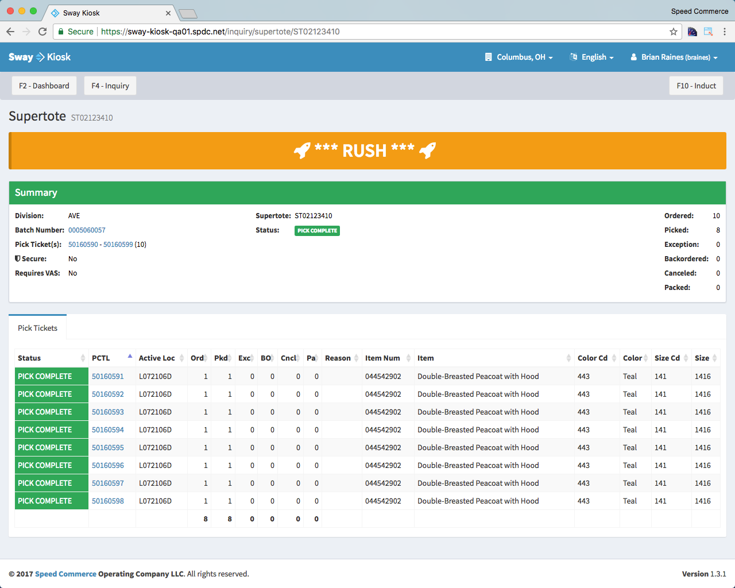Click the browser extension icon beside the bookmark star
This screenshot has height=588, width=735.
pos(692,32)
